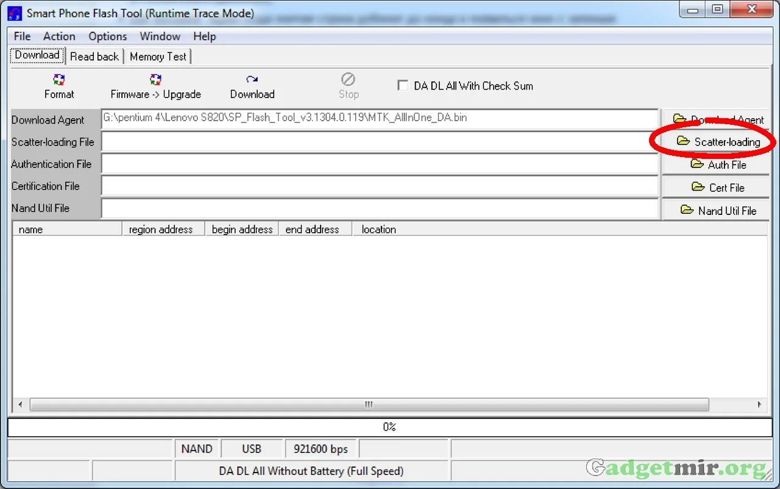Click the 0% progress bar
Screen dimensions: 780x489
pos(389,427)
